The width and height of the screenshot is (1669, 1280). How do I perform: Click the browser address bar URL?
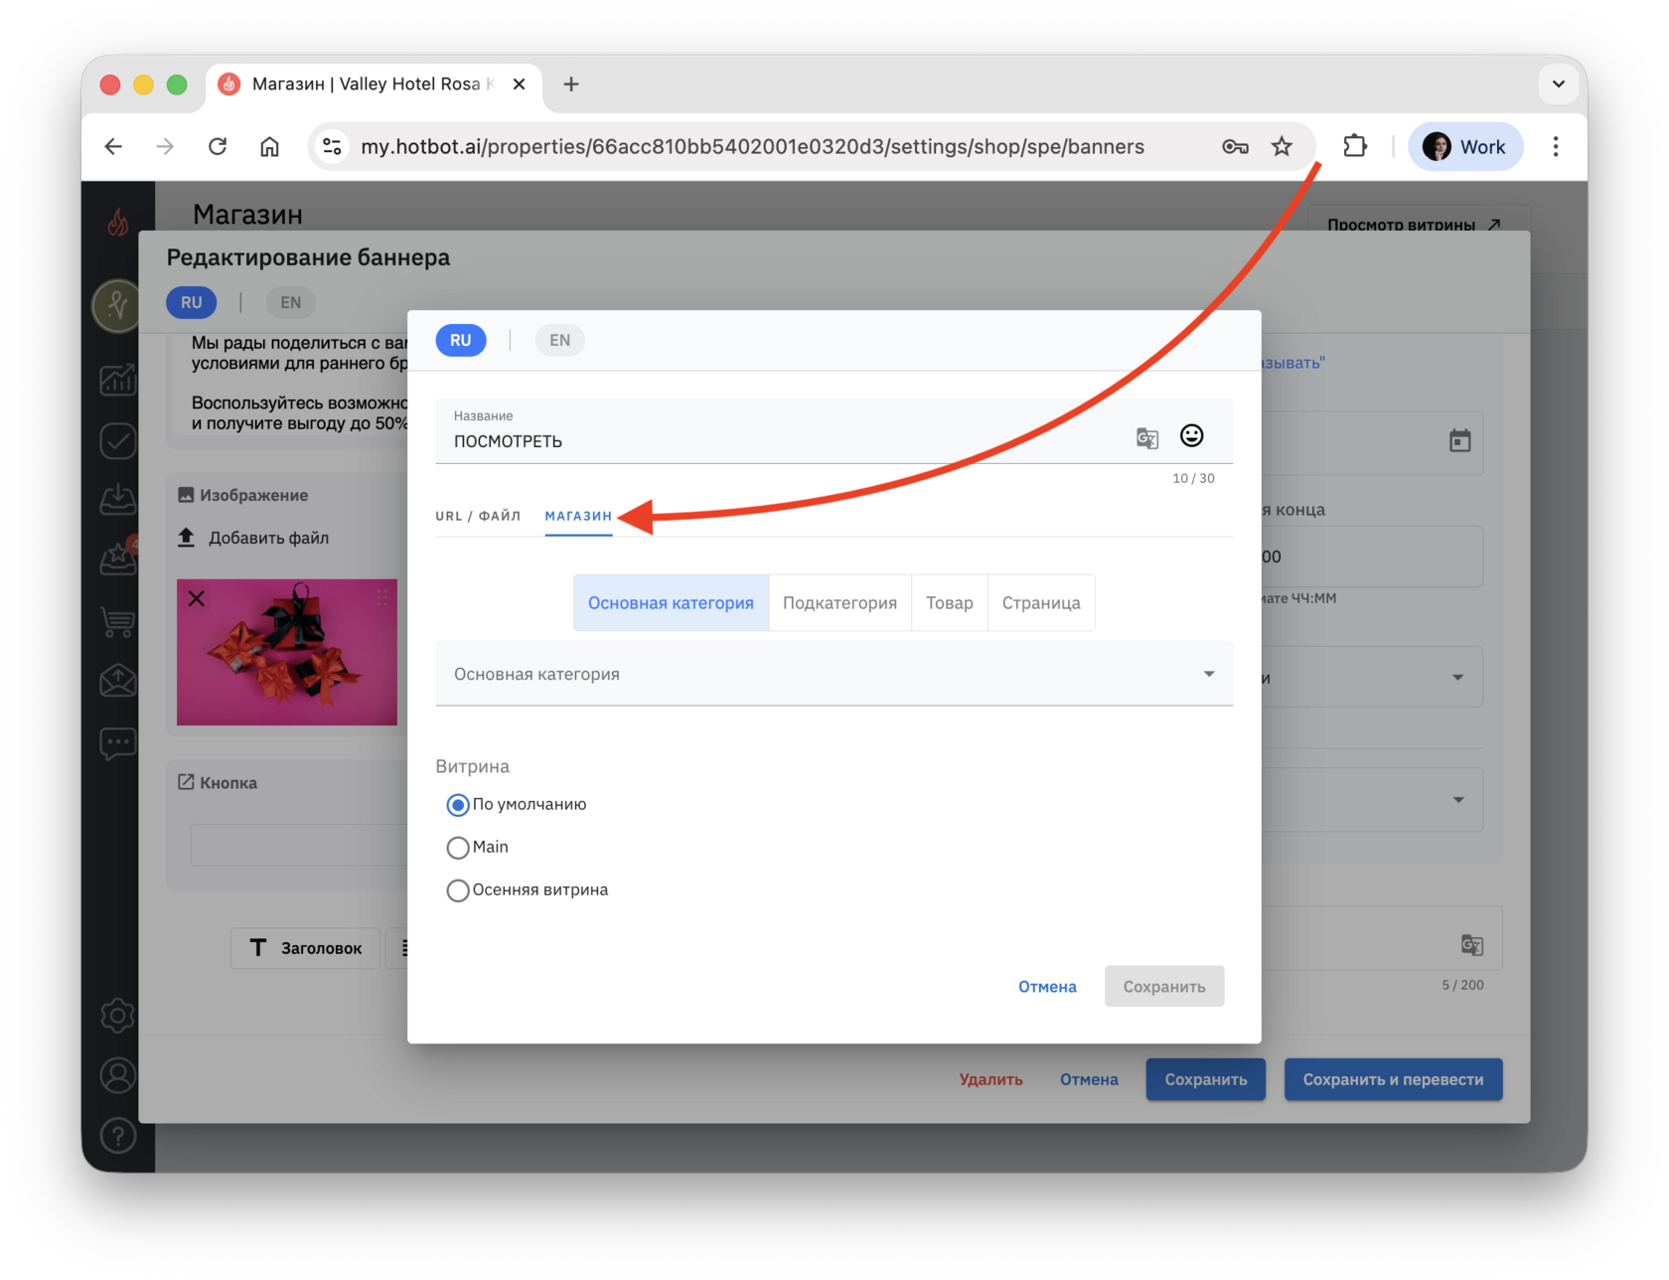[752, 147]
